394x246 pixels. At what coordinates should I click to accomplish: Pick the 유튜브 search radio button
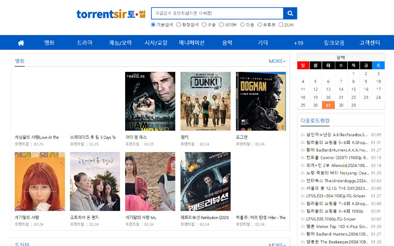260,25
